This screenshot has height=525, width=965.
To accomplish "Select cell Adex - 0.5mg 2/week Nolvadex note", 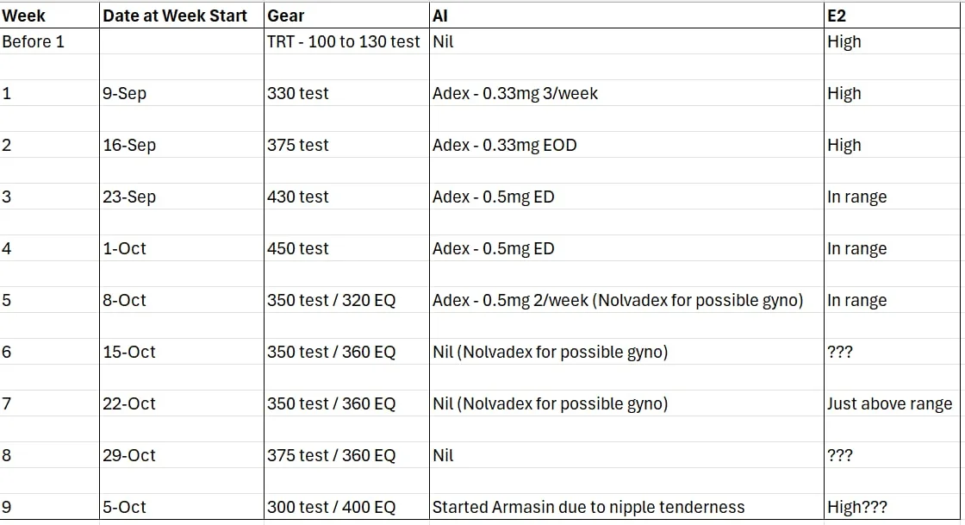I will [x=626, y=300].
